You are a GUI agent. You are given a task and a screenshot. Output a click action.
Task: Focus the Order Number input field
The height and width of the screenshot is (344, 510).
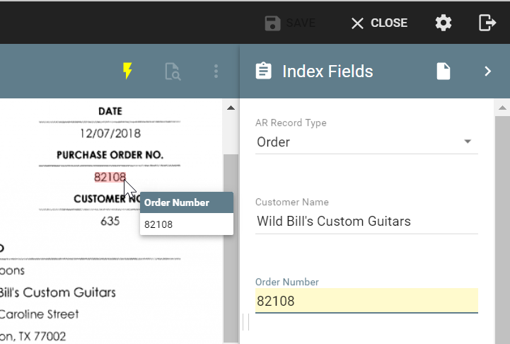click(366, 301)
